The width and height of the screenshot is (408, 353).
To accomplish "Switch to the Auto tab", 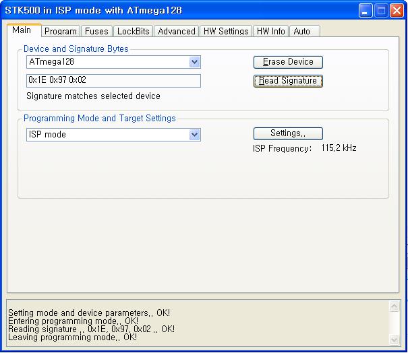I will tap(304, 31).
